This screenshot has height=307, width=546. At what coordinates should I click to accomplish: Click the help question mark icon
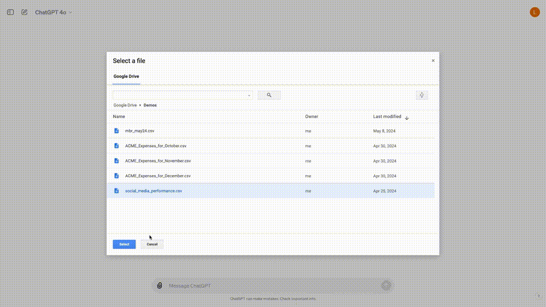point(538,296)
